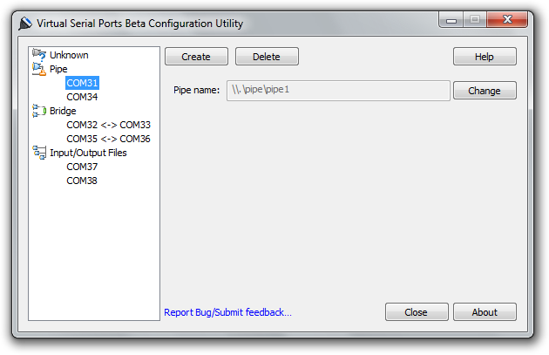Click the Input/Output Files category icon
This screenshot has height=355, width=549.
click(x=39, y=153)
